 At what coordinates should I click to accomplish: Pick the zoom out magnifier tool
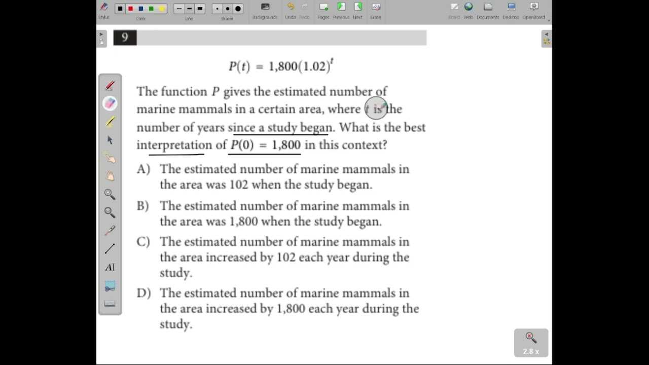[x=110, y=212]
